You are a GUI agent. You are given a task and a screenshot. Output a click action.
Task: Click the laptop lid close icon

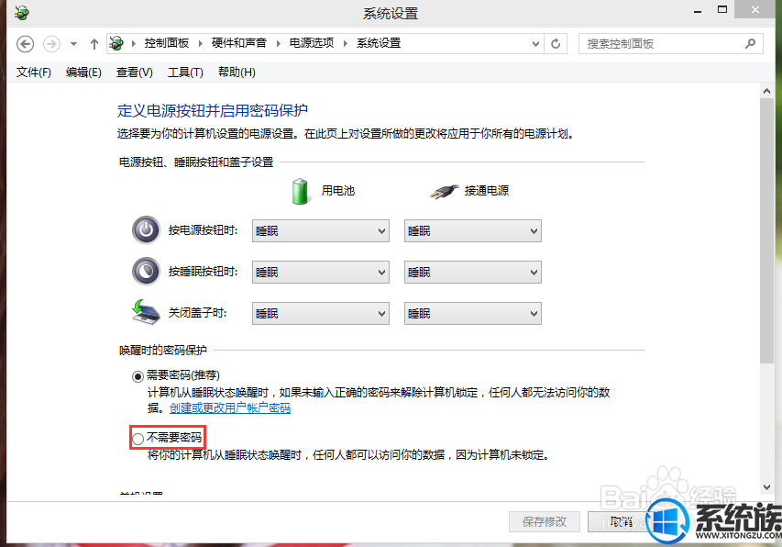click(146, 312)
